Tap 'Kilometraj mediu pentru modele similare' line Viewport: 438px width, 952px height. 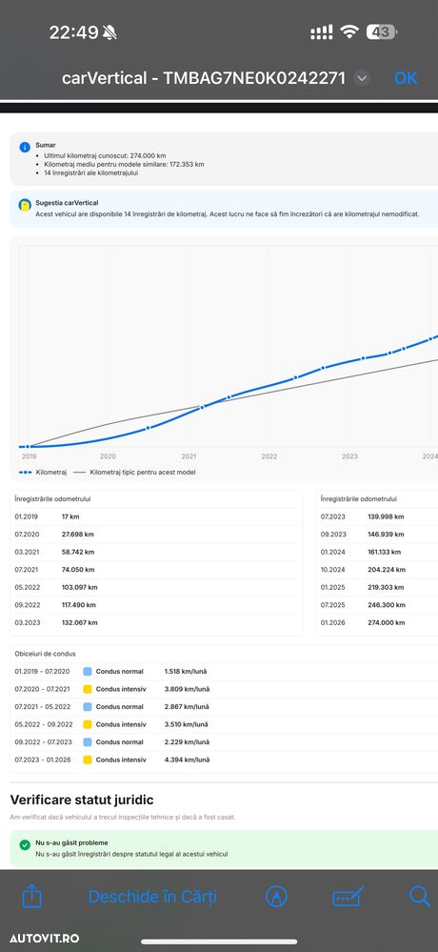coord(124,164)
